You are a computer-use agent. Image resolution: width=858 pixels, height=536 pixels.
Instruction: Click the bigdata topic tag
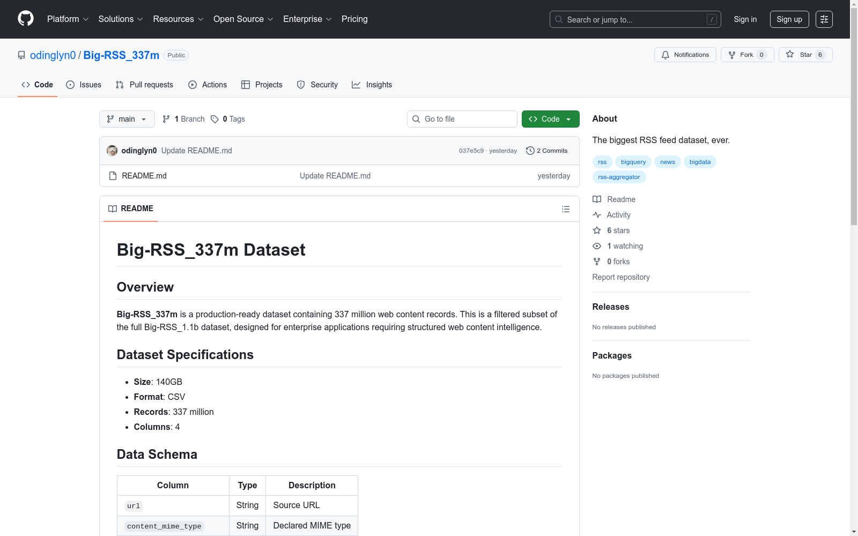point(700,162)
